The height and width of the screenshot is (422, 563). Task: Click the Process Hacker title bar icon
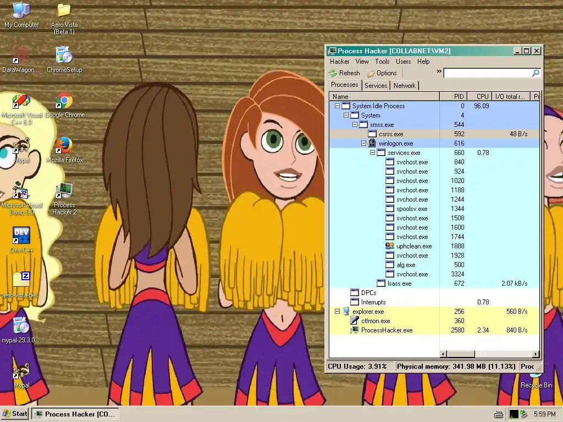[x=333, y=51]
